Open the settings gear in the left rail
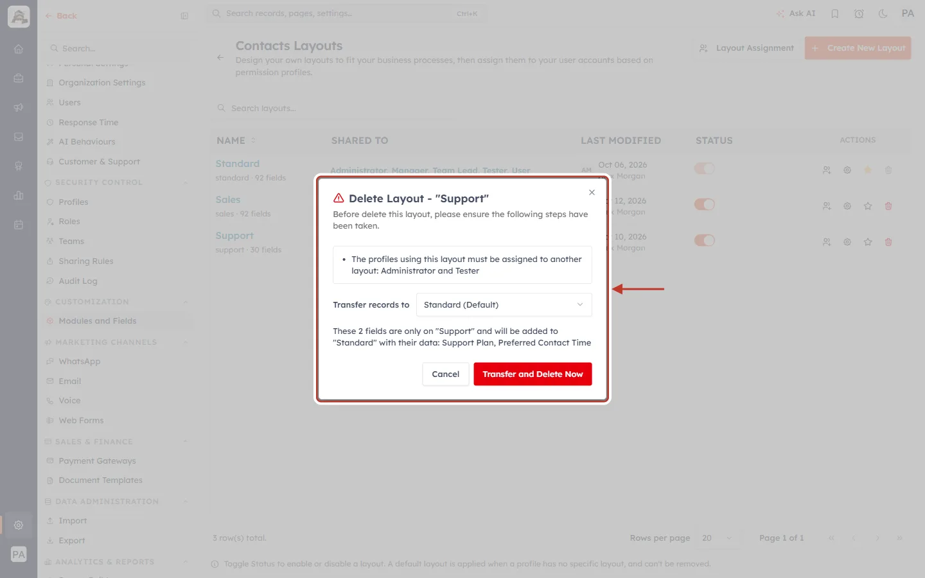This screenshot has width=925, height=578. tap(19, 525)
